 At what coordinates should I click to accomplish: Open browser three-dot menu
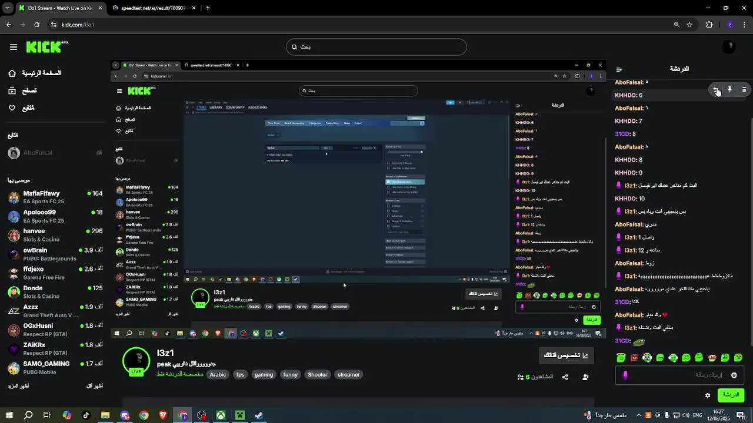tap(744, 25)
